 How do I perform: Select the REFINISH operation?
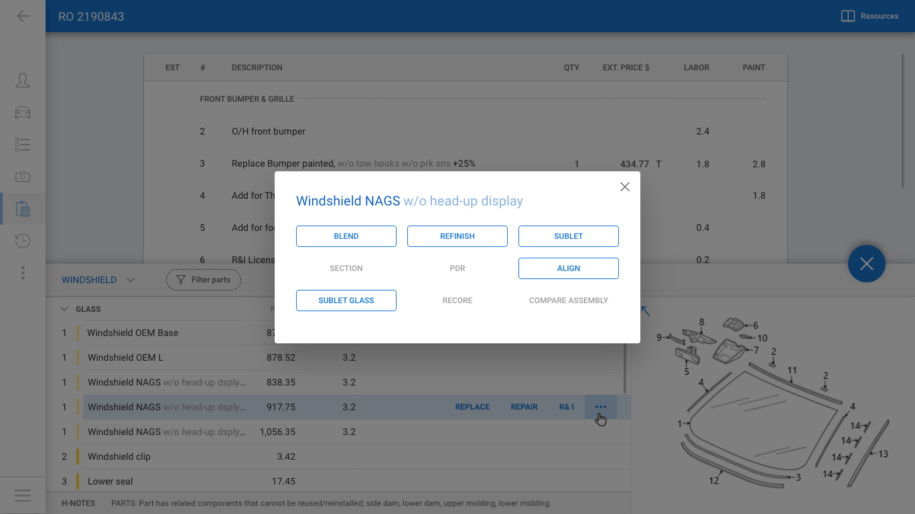[x=457, y=236]
